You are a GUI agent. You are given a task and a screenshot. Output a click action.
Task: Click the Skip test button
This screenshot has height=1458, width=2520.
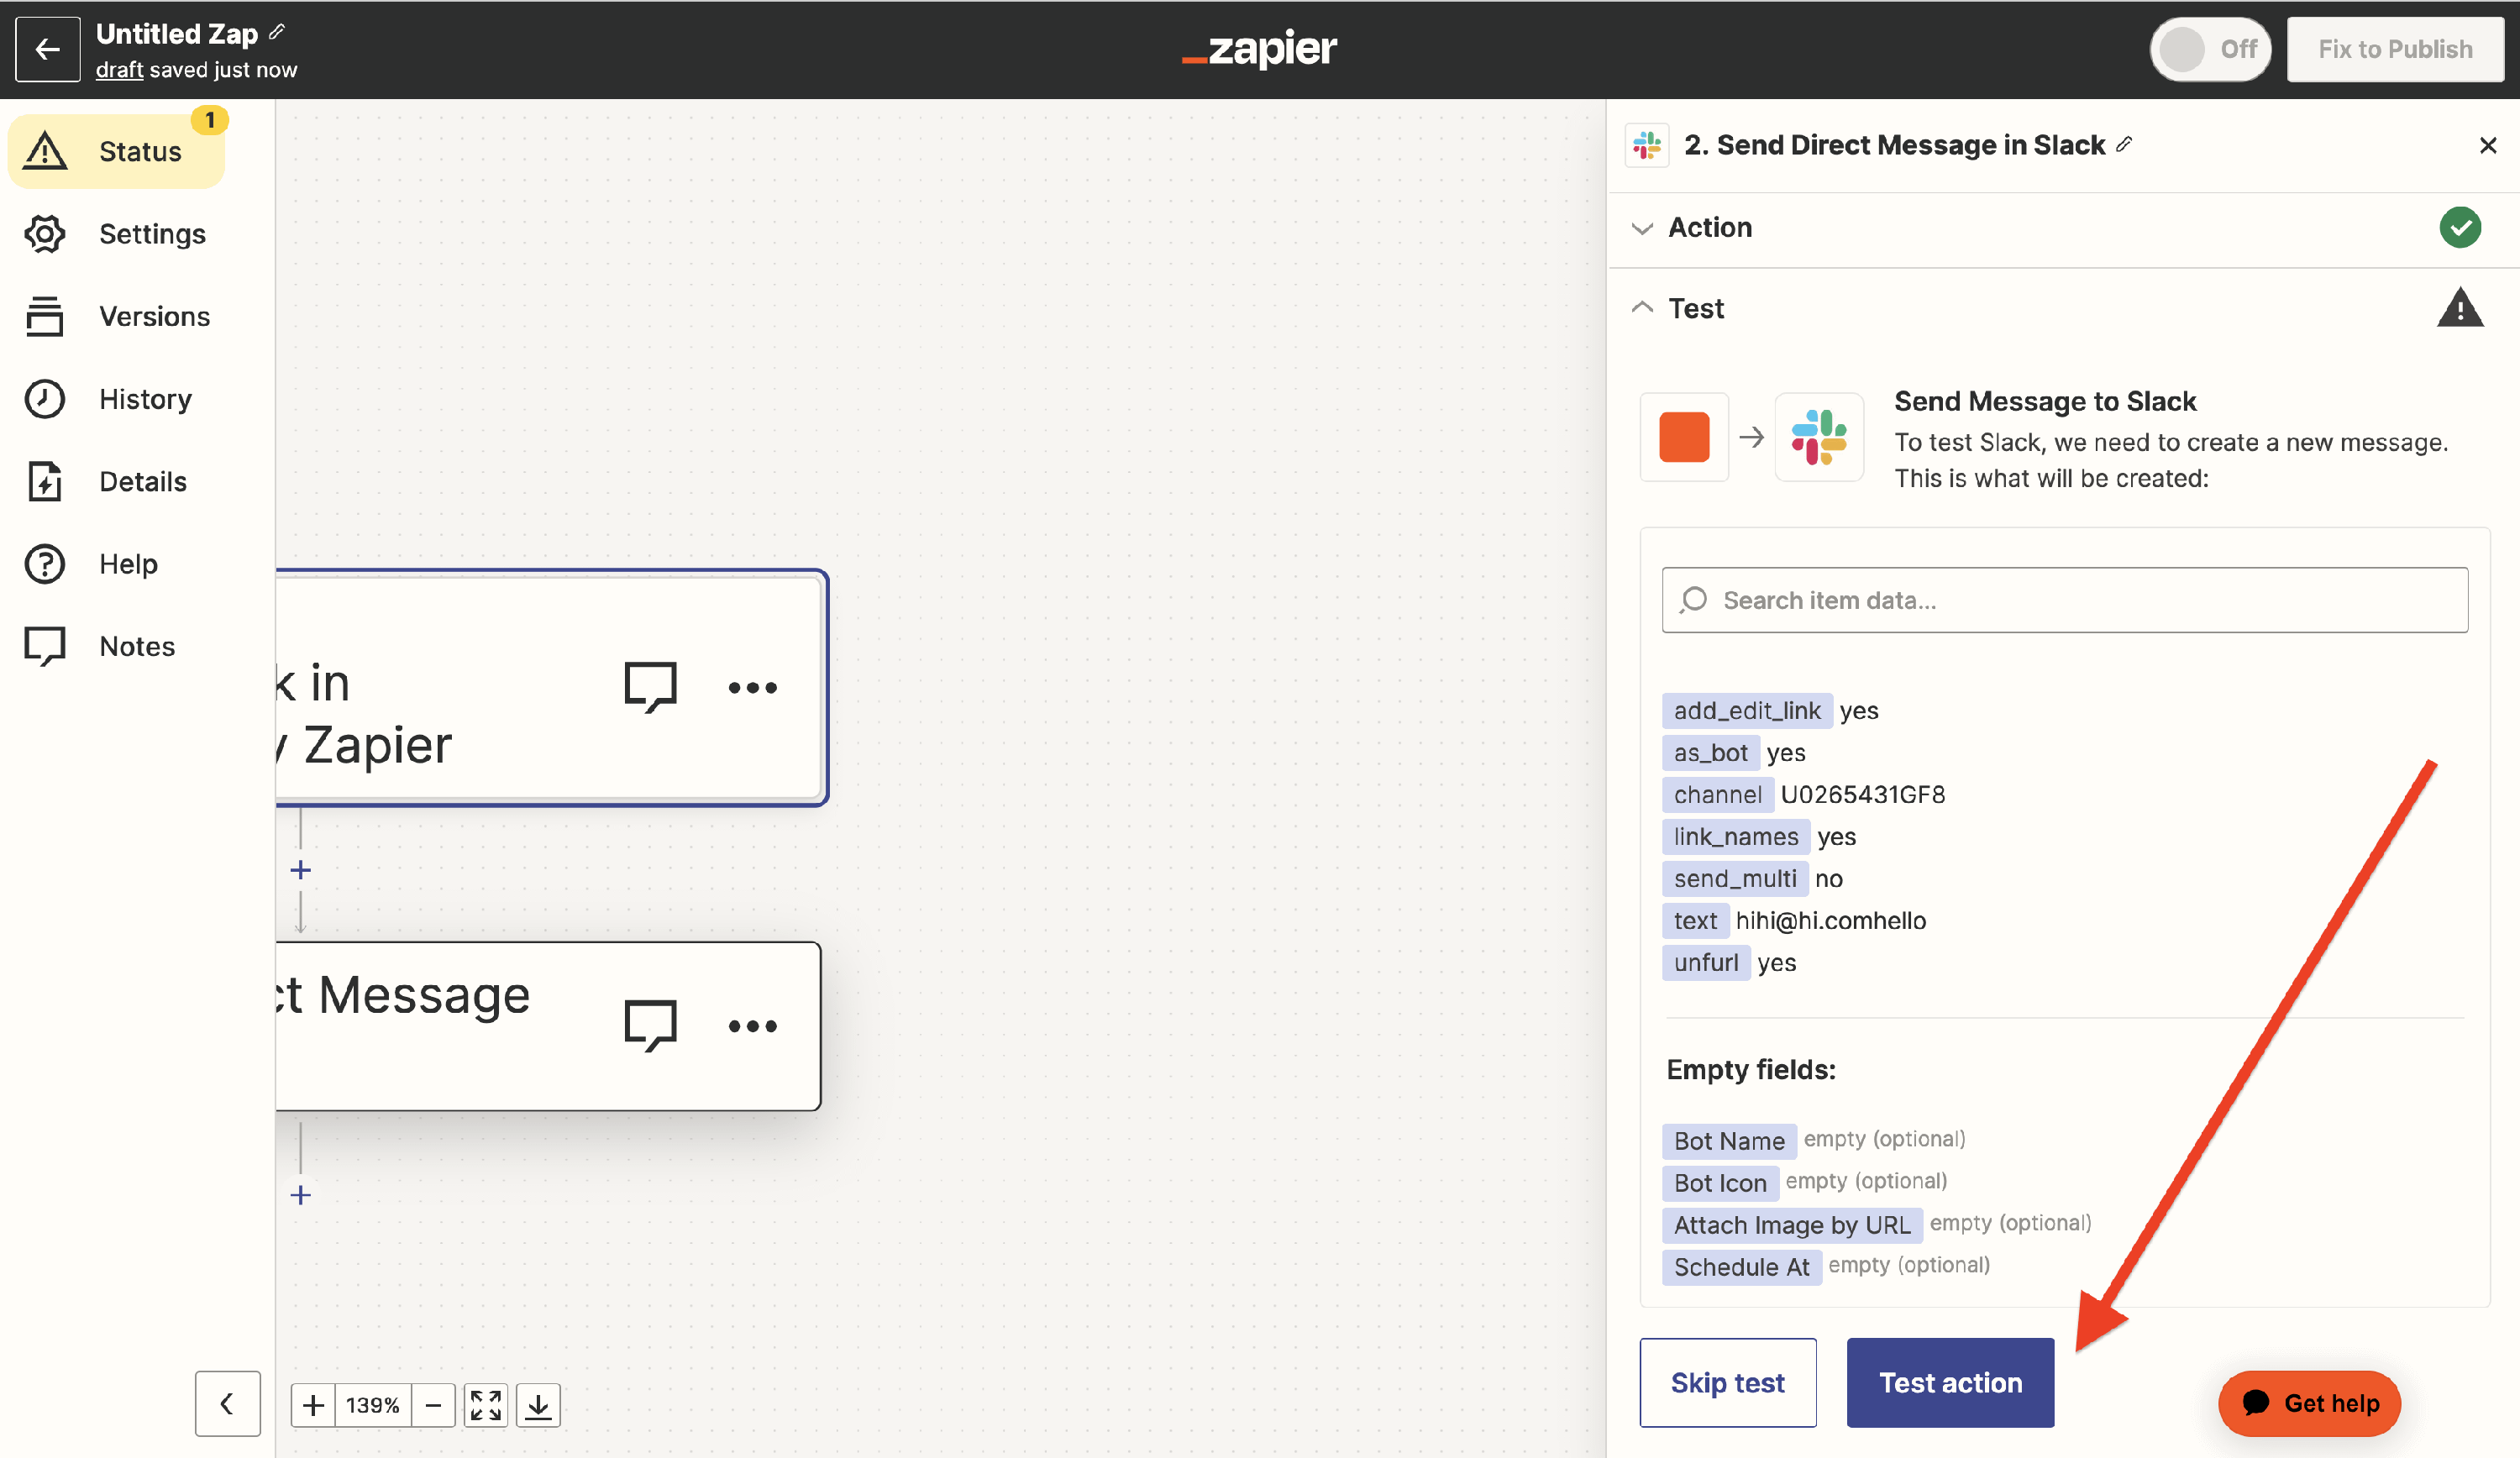point(1727,1382)
